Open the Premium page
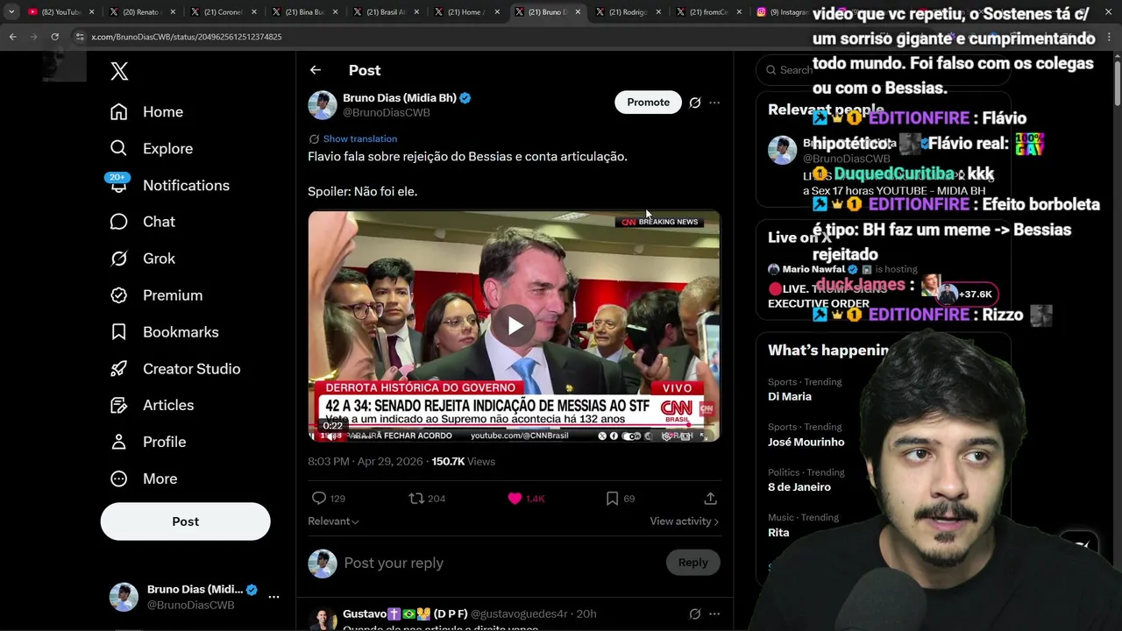Screen dimensions: 1122x631 coord(155,295)
